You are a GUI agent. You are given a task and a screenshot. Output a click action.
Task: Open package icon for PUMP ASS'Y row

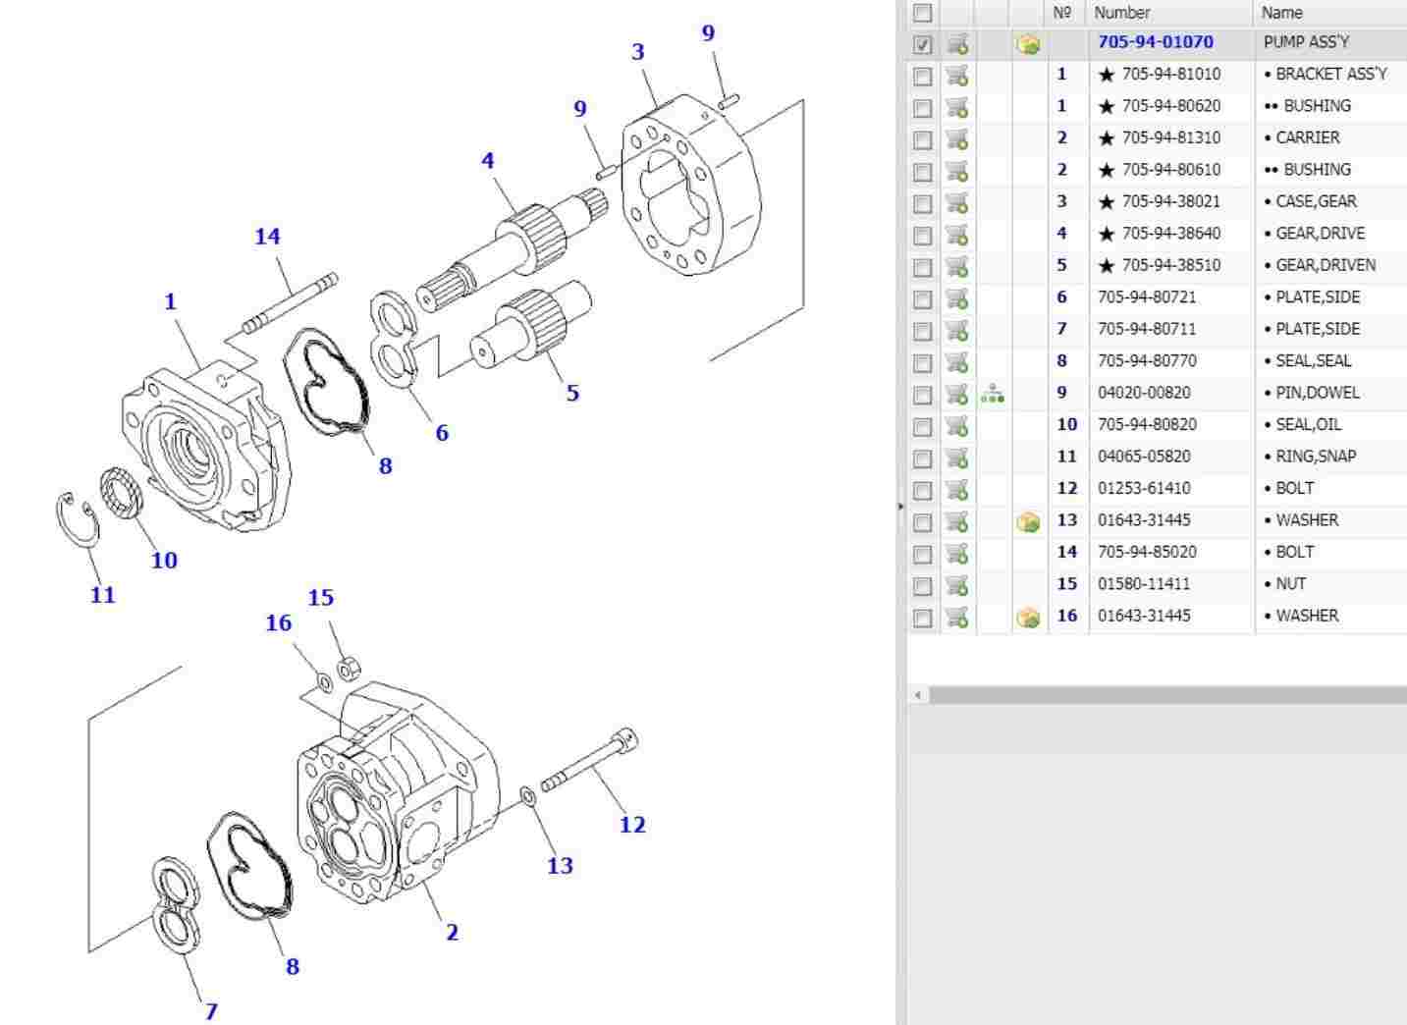pos(1028,44)
